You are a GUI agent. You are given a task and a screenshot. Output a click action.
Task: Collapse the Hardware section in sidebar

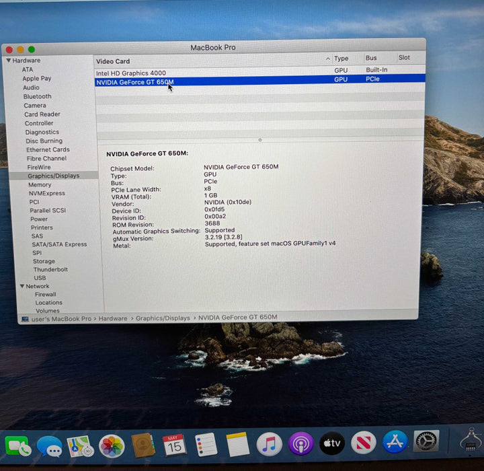click(9, 61)
